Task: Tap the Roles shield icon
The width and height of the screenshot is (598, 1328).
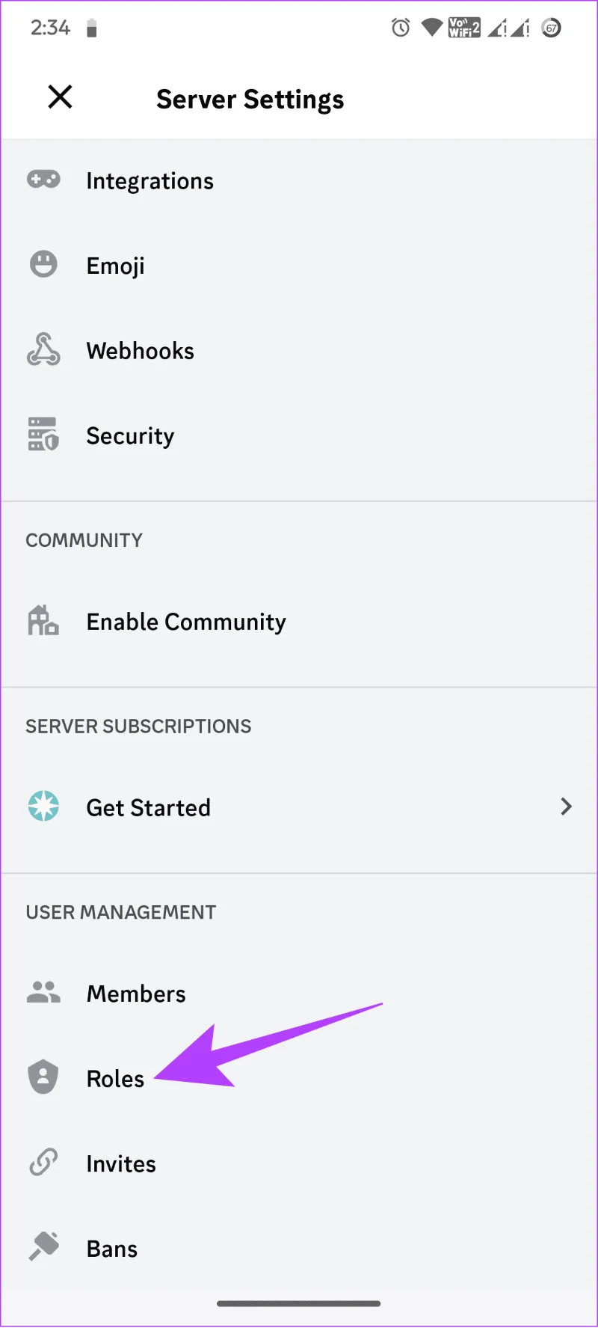Action: point(43,1077)
